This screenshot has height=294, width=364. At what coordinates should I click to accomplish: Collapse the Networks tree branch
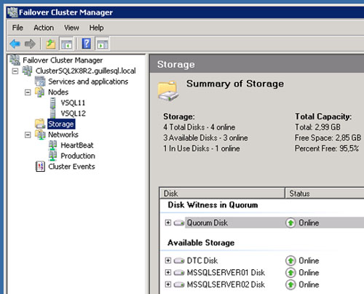pyautogui.click(x=28, y=135)
